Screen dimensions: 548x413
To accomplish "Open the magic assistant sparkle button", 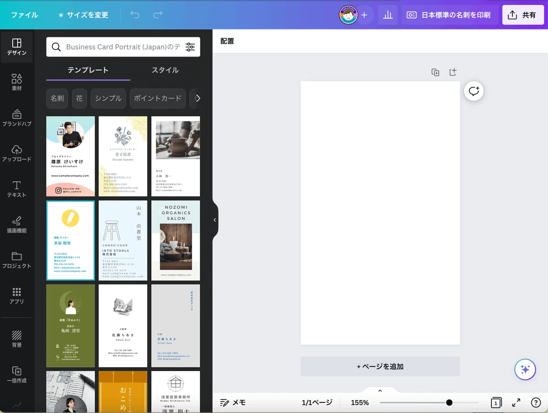I will pos(525,370).
